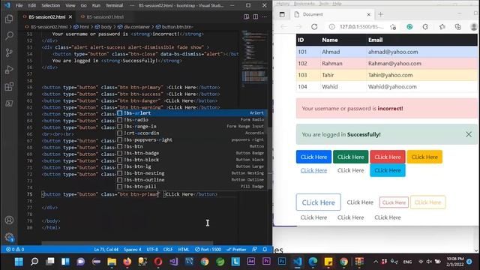
Task: Open the File menu
Action: point(19,5)
